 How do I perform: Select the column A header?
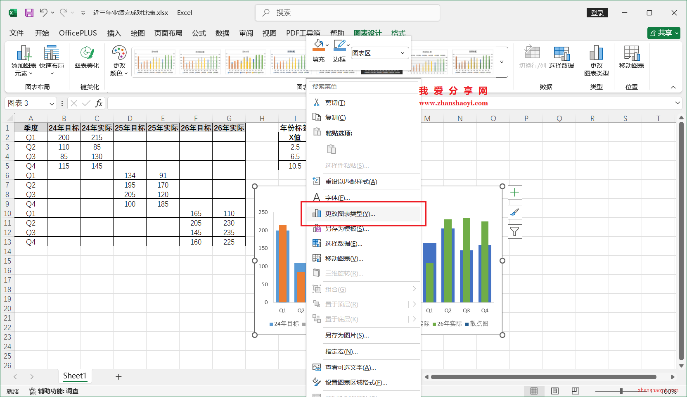(31, 118)
